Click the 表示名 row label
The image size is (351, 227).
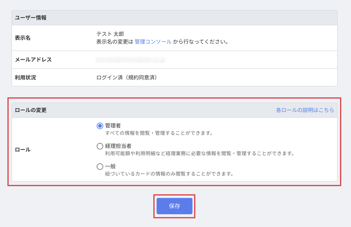(x=23, y=38)
